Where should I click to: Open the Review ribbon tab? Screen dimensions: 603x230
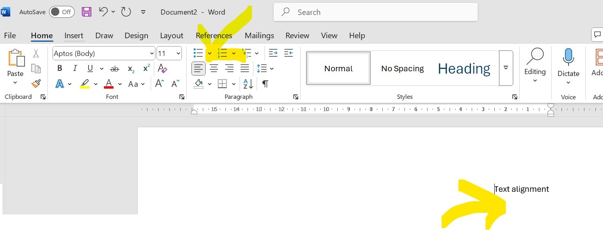point(297,35)
